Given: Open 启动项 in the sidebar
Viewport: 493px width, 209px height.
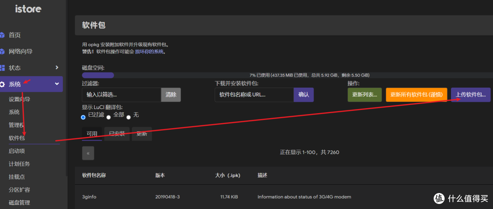Looking at the screenshot, I should coord(17,151).
